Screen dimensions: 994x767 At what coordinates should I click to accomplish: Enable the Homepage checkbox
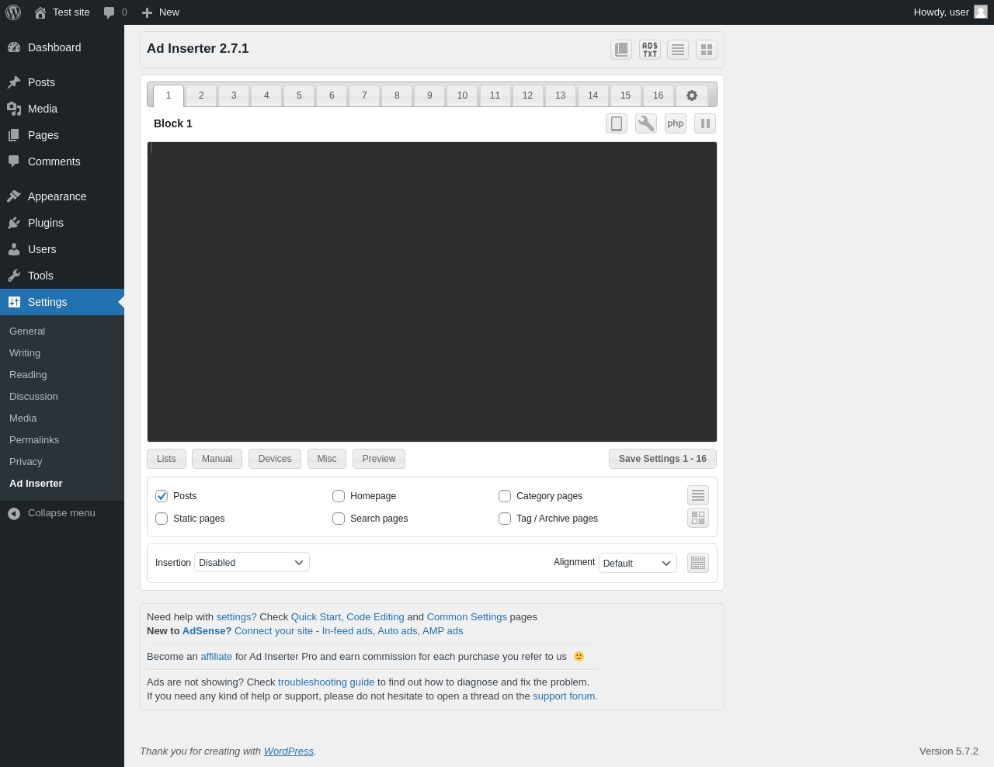tap(339, 496)
